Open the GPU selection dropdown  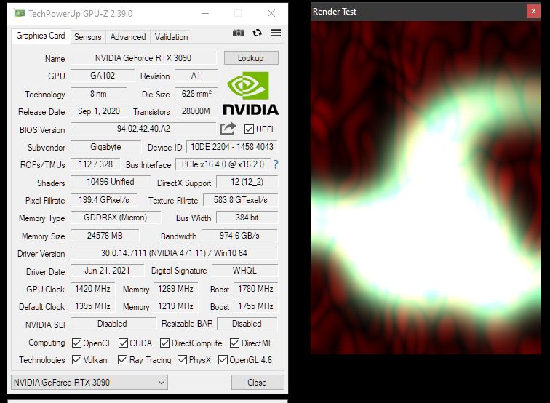click(x=89, y=383)
